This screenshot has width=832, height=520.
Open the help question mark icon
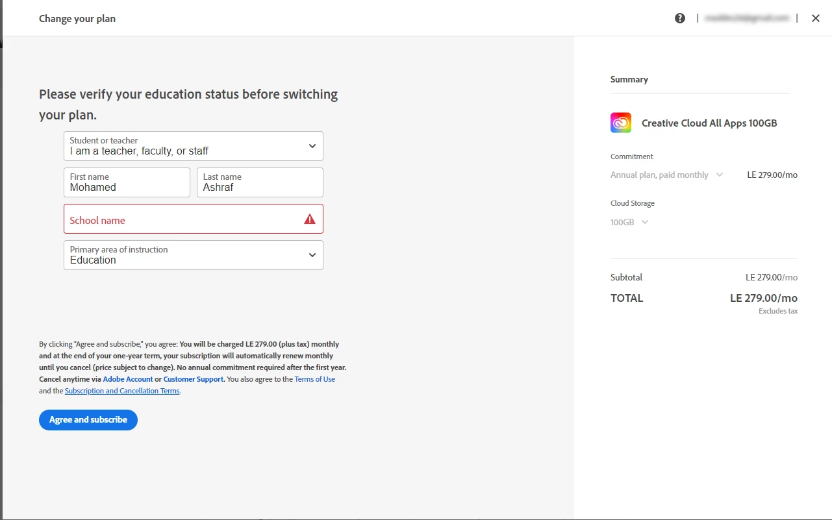680,18
